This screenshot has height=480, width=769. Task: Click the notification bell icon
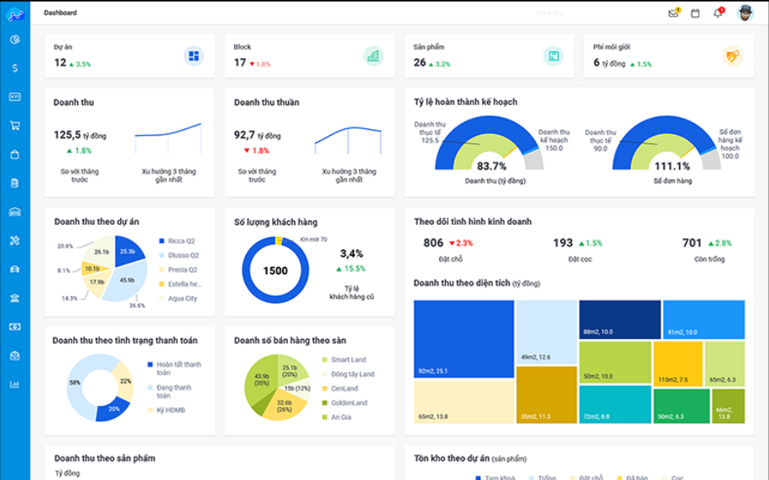click(718, 13)
